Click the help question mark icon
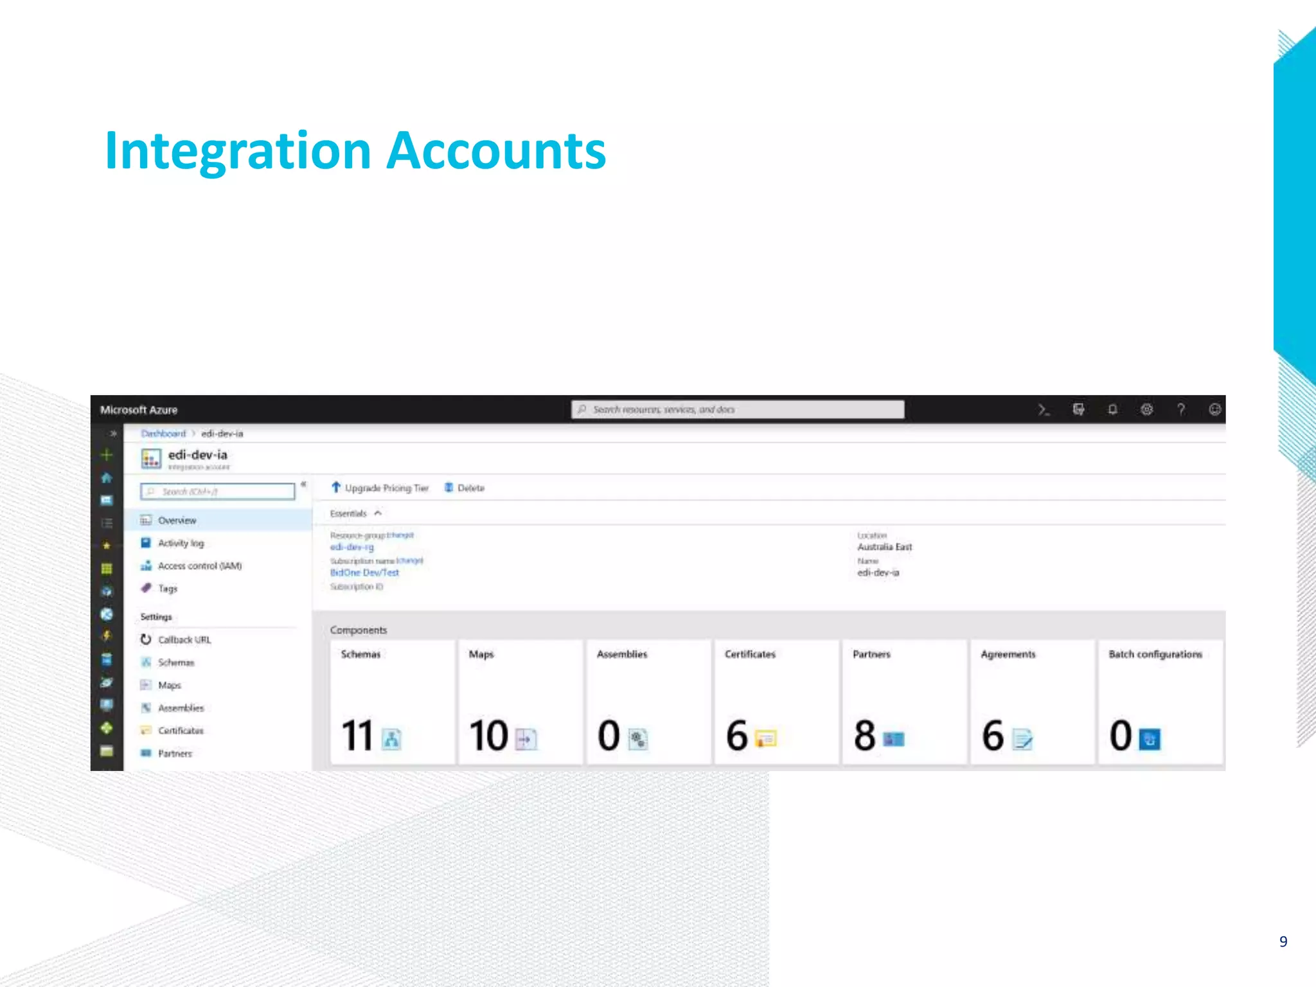This screenshot has height=987, width=1316. coord(1180,410)
